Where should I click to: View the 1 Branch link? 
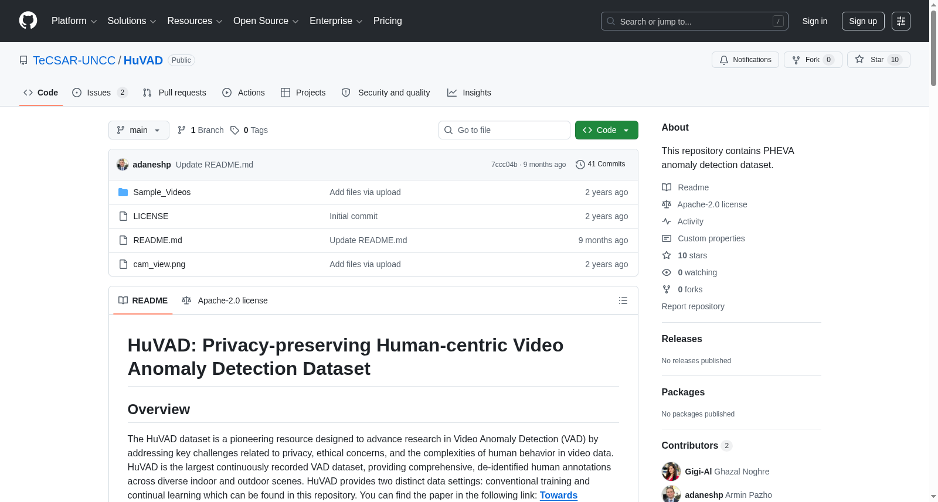point(201,130)
